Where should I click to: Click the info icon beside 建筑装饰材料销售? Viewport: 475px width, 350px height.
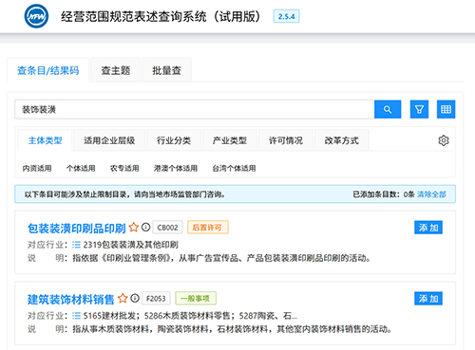click(x=135, y=298)
